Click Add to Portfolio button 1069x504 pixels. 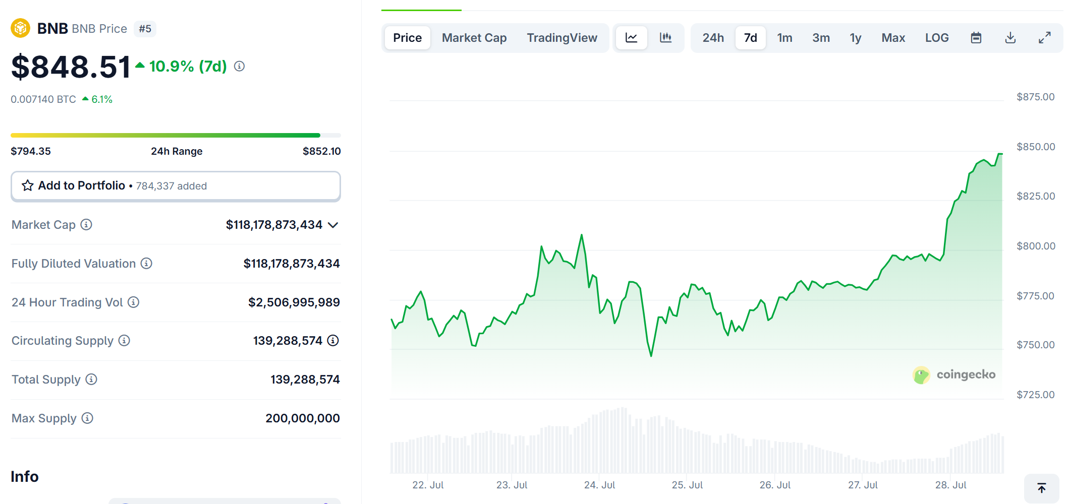coord(176,186)
